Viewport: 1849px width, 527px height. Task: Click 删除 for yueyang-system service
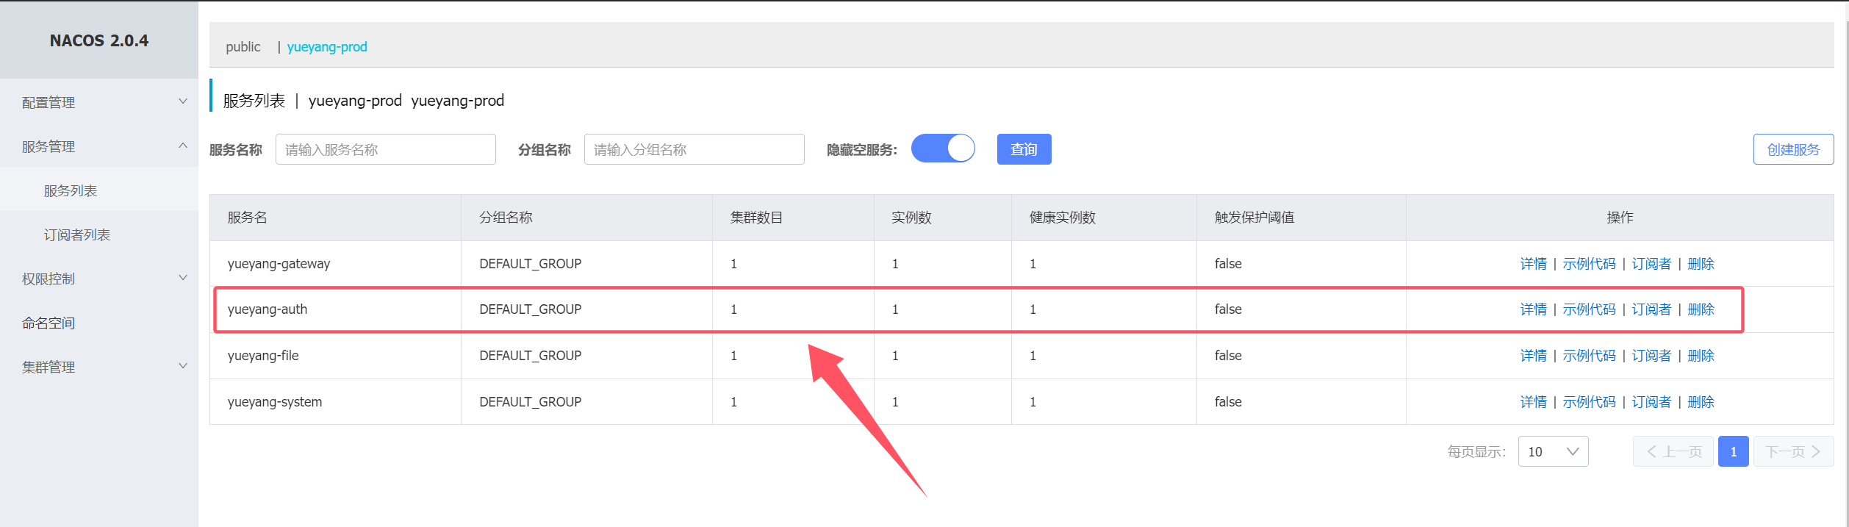click(1701, 402)
